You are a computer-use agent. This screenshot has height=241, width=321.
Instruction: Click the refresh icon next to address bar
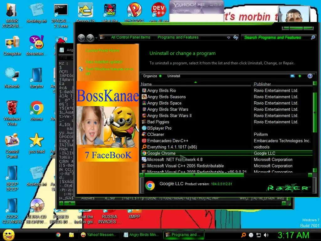(236, 37)
